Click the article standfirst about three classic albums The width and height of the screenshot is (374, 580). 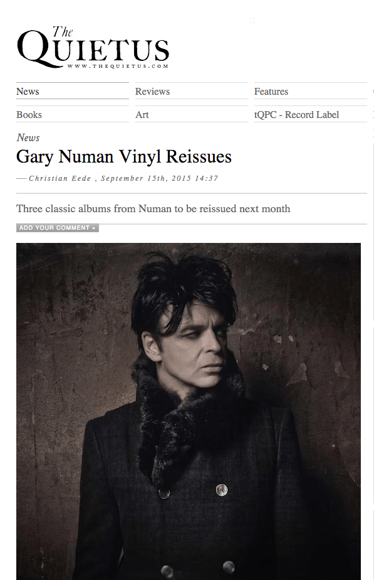click(x=153, y=208)
